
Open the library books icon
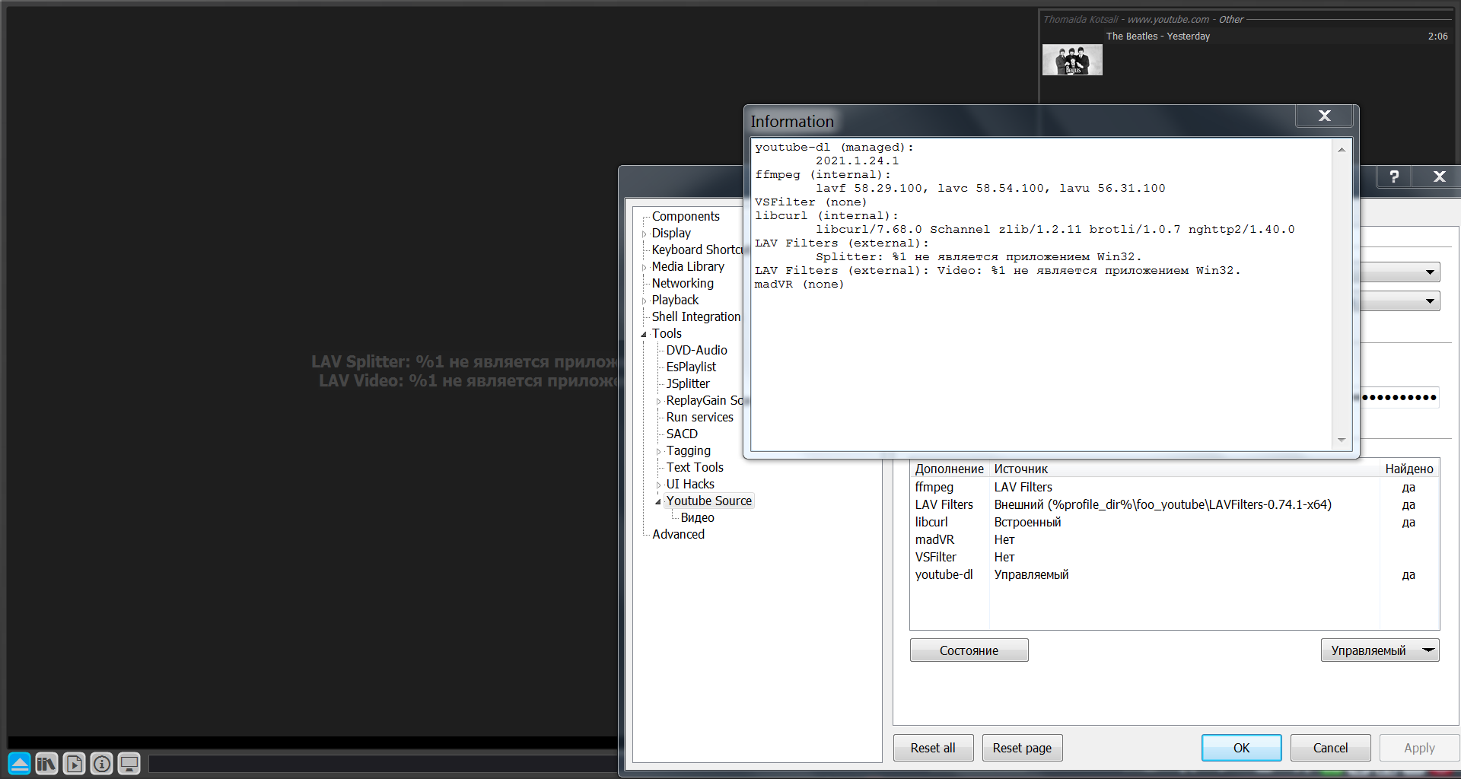click(46, 763)
